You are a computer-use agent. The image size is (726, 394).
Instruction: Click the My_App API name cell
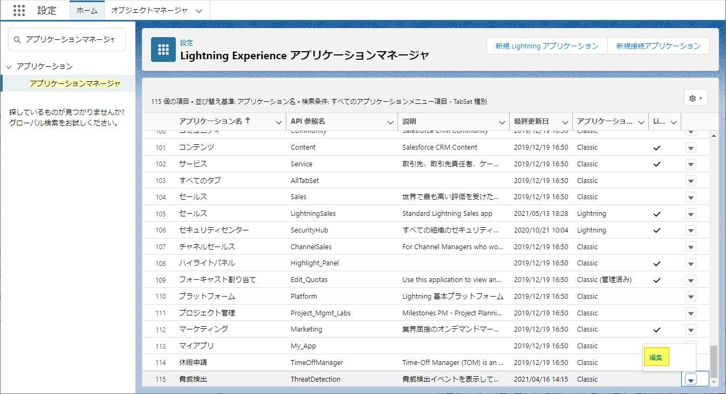click(x=304, y=346)
